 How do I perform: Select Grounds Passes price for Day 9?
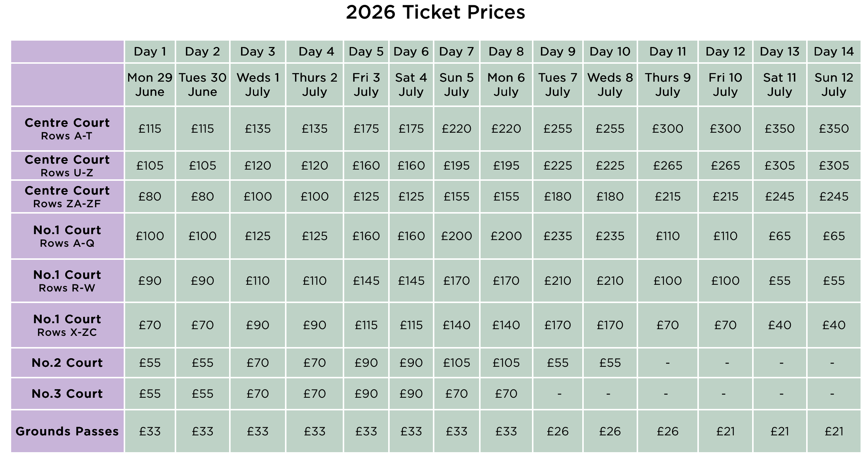558,431
